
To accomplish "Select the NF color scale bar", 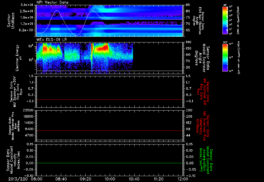I will (x=225, y=20).
